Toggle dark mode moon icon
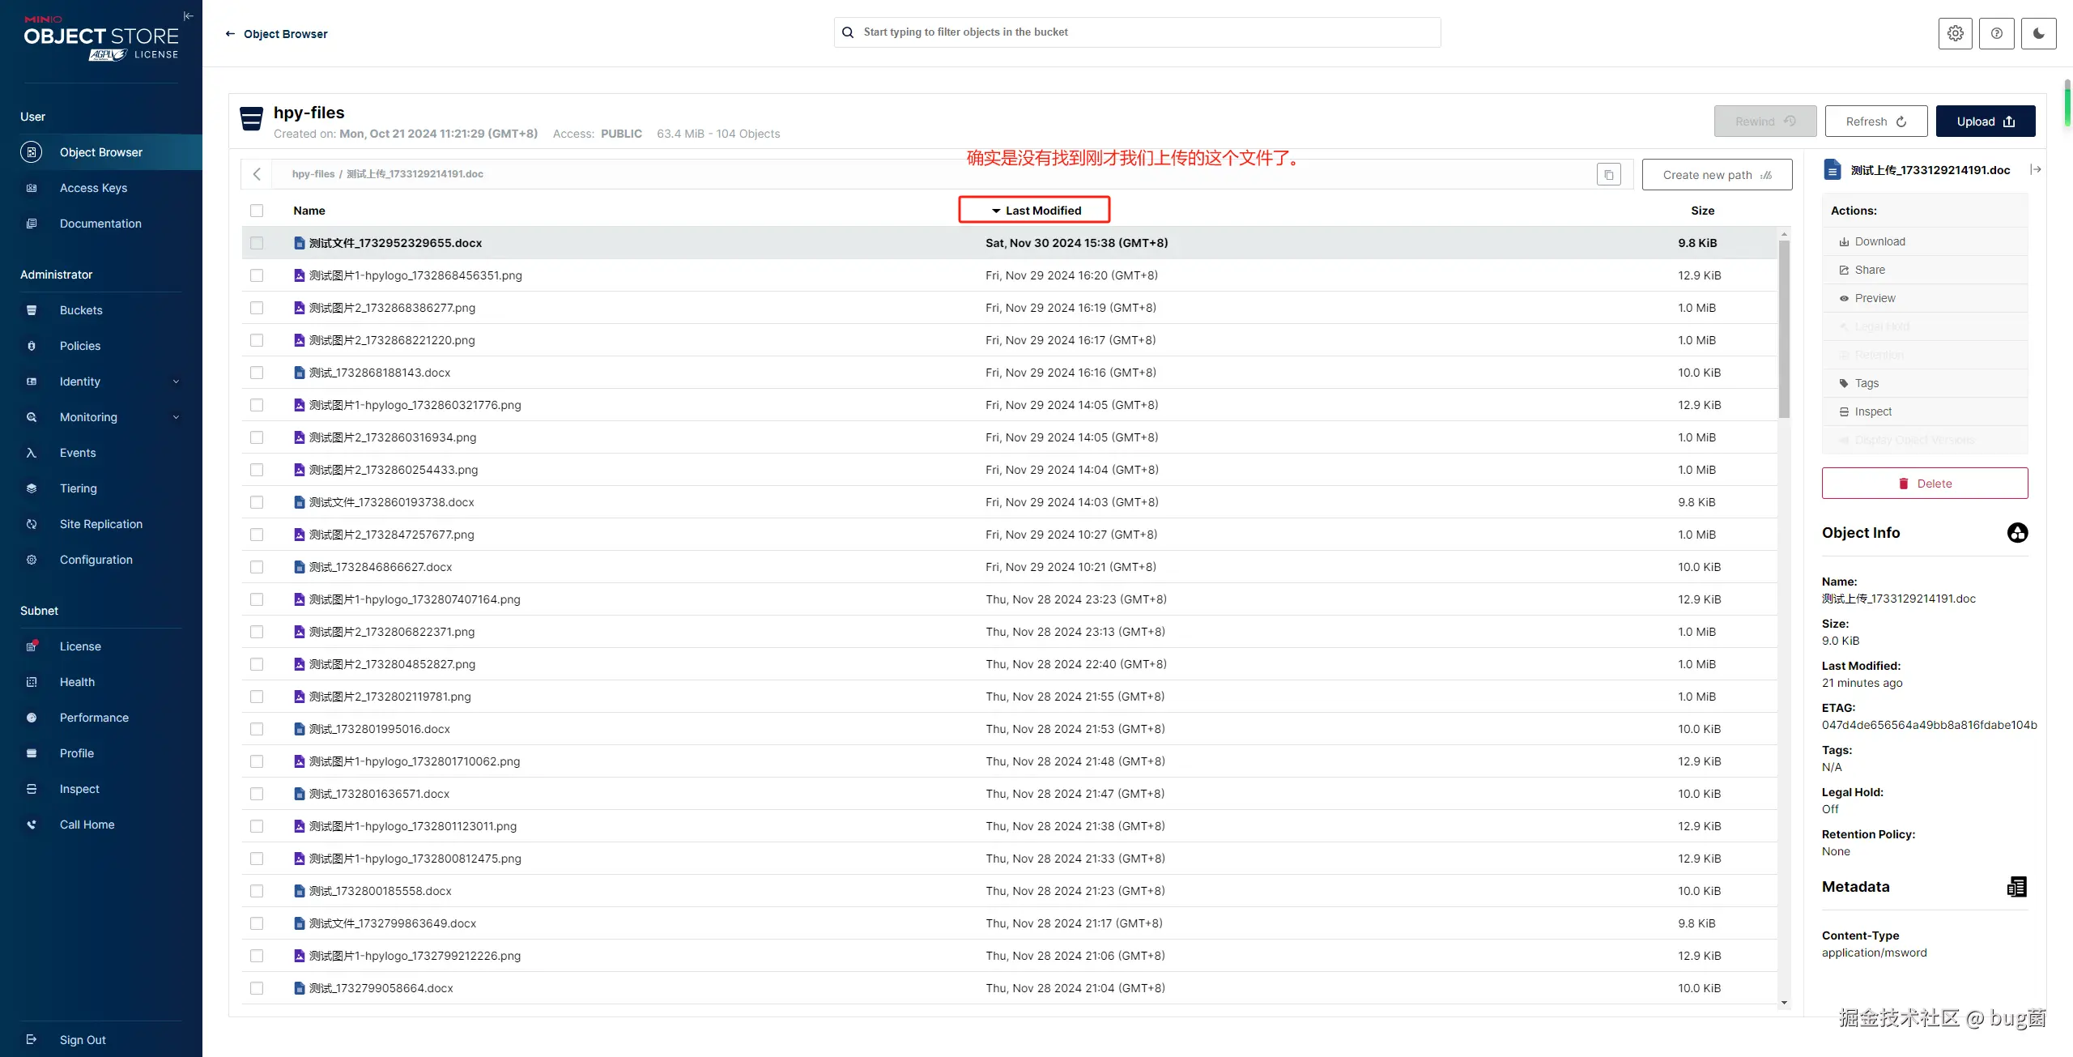 (2038, 33)
